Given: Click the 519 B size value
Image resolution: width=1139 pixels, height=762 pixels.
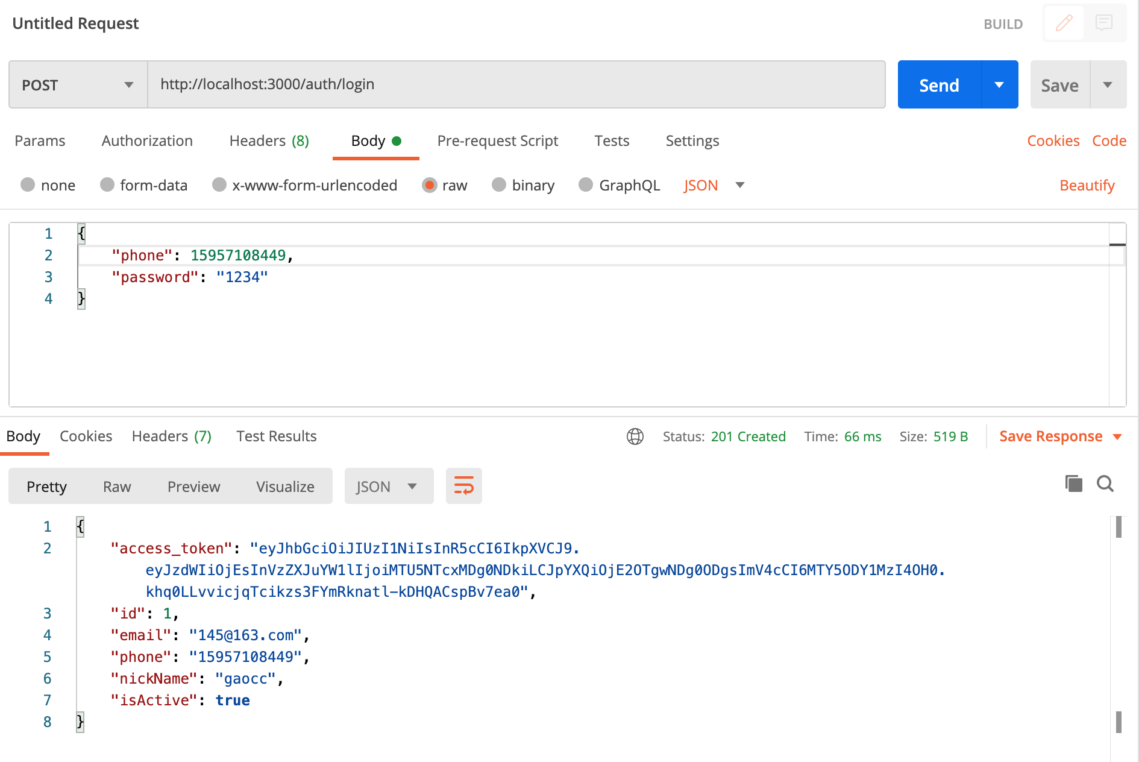Looking at the screenshot, I should [x=950, y=436].
